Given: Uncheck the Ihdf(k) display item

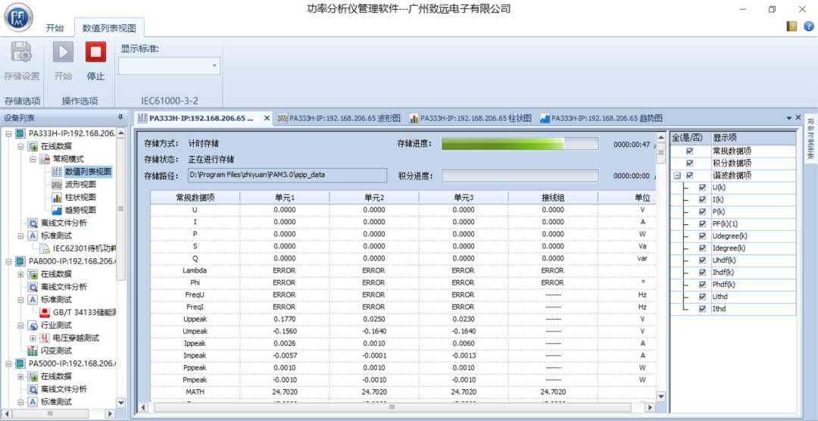Looking at the screenshot, I should pos(703,273).
